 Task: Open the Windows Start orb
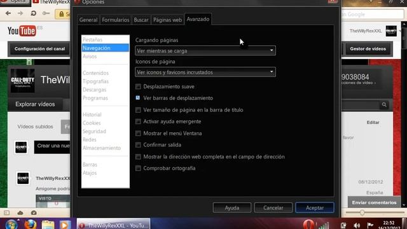(x=11, y=224)
